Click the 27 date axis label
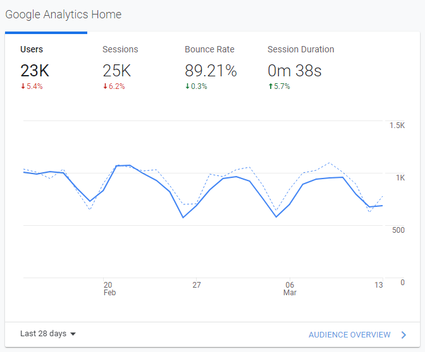 click(x=197, y=285)
